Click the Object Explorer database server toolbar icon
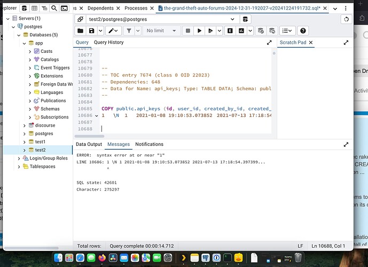 [x=24, y=8]
